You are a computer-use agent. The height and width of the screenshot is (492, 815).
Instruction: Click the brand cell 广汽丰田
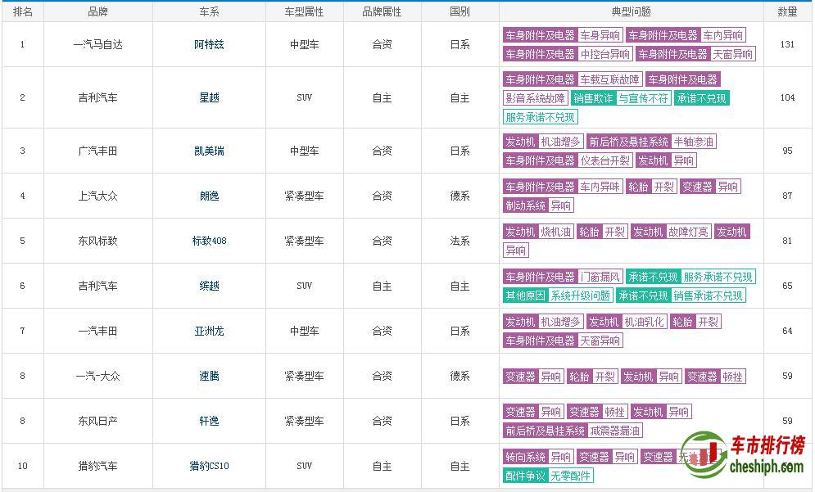click(97, 151)
